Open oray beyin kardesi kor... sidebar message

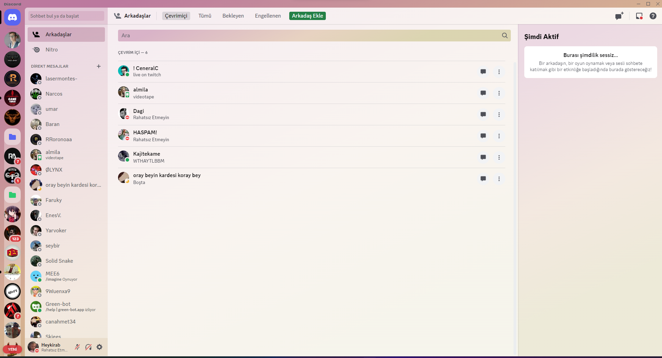tap(66, 185)
